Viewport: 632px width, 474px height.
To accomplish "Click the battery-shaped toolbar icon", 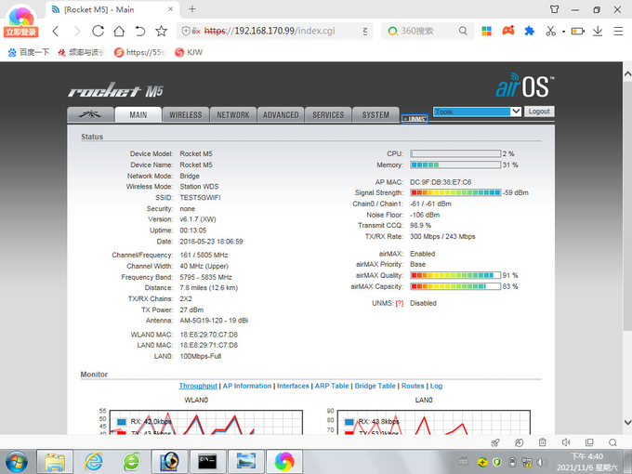I will tap(577, 31).
